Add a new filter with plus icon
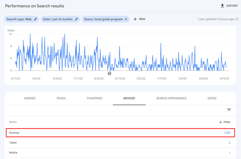Image resolution: width=241 pixels, height=159 pixels. [135, 19]
